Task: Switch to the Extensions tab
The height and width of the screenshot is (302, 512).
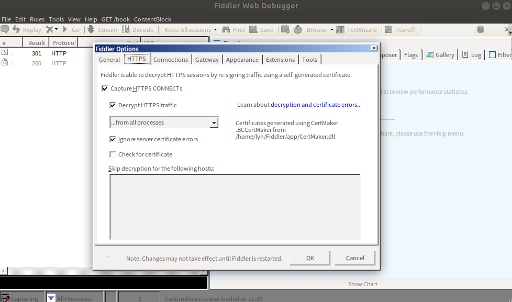Action: (280, 60)
